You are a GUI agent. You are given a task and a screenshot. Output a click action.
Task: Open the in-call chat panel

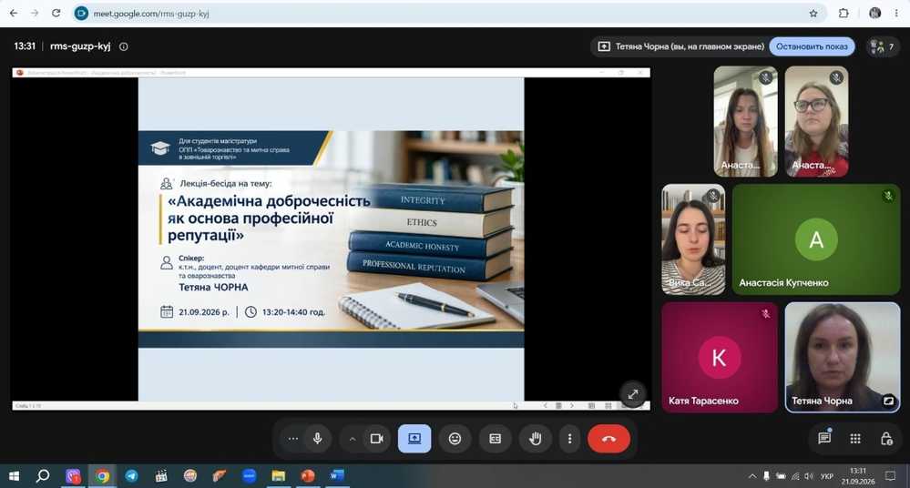click(x=824, y=438)
